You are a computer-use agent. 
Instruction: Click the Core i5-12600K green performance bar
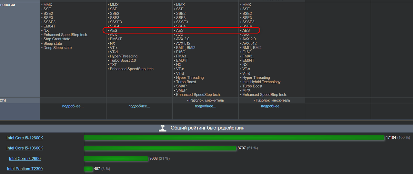click(x=234, y=138)
